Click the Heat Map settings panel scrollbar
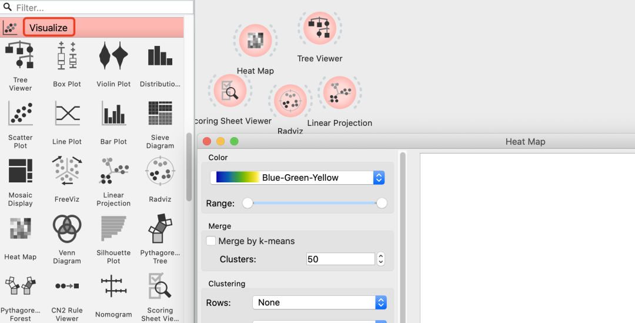 coord(403,237)
